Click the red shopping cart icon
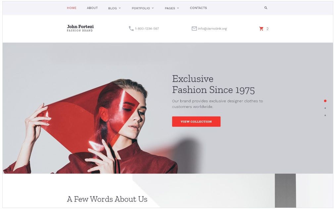Image resolution: width=334 pixels, height=209 pixels. tap(261, 29)
